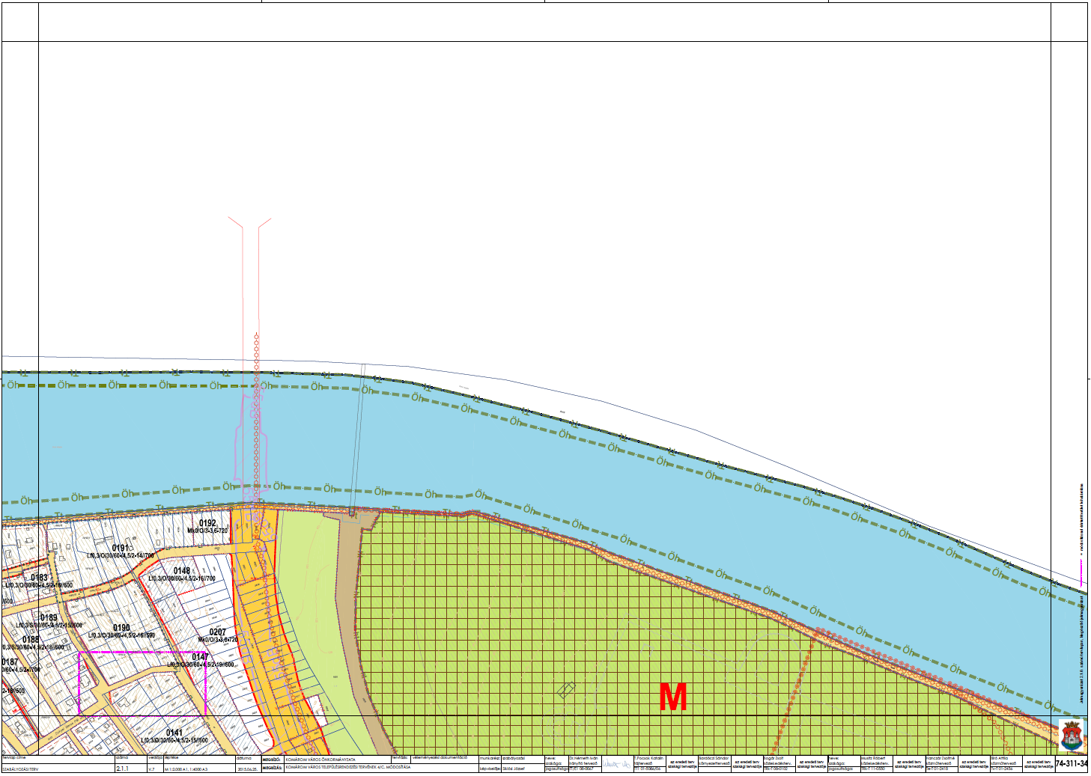Click the city coat of arms emblem

coord(1072,735)
